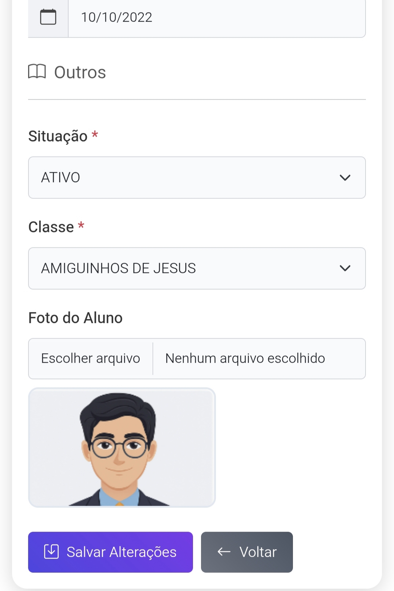Click the book icon next to Outros

pos(37,72)
